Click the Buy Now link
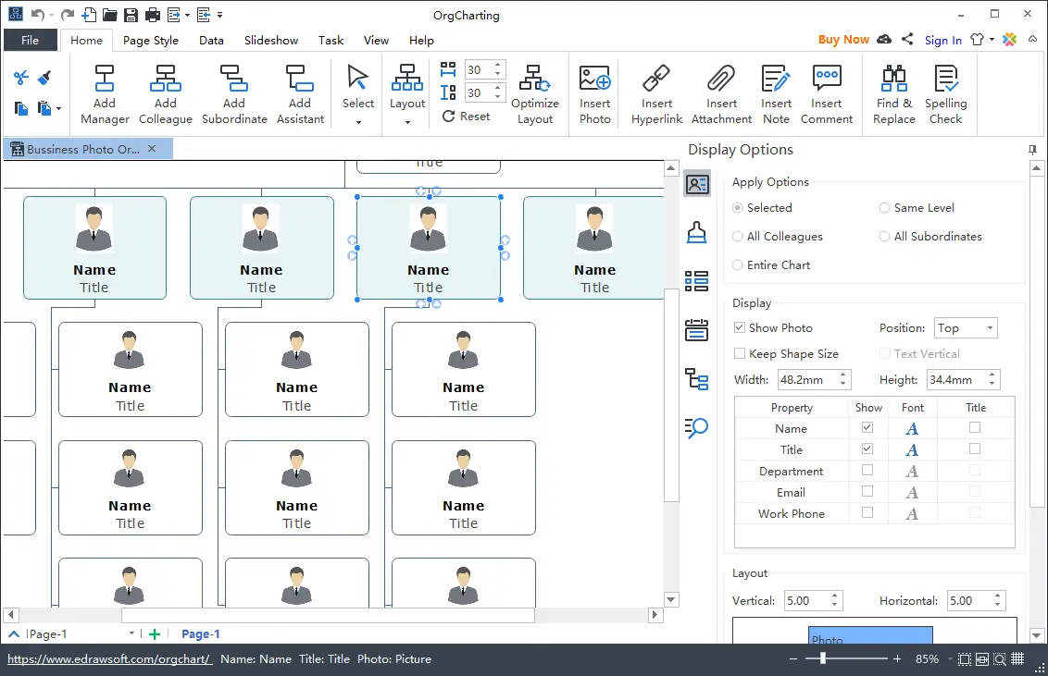The image size is (1048, 676). click(x=842, y=39)
